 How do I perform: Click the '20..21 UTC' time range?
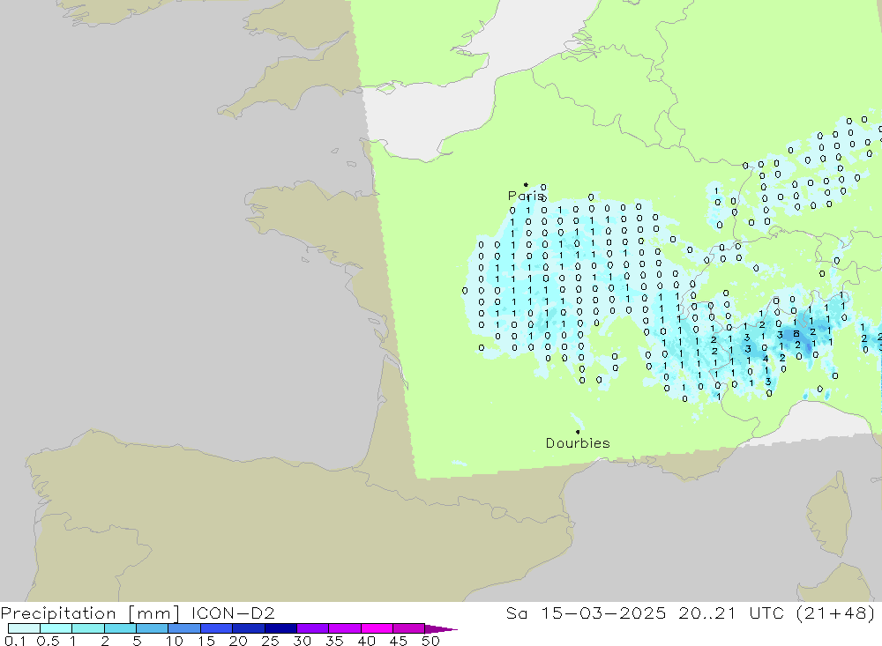(731, 613)
